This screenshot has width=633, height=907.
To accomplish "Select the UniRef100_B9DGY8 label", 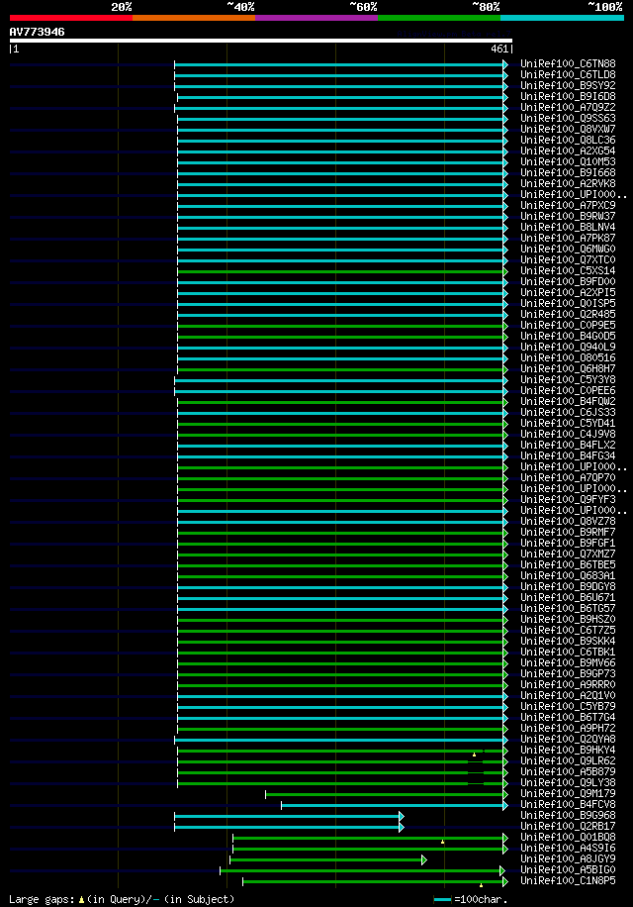I will (568, 587).
